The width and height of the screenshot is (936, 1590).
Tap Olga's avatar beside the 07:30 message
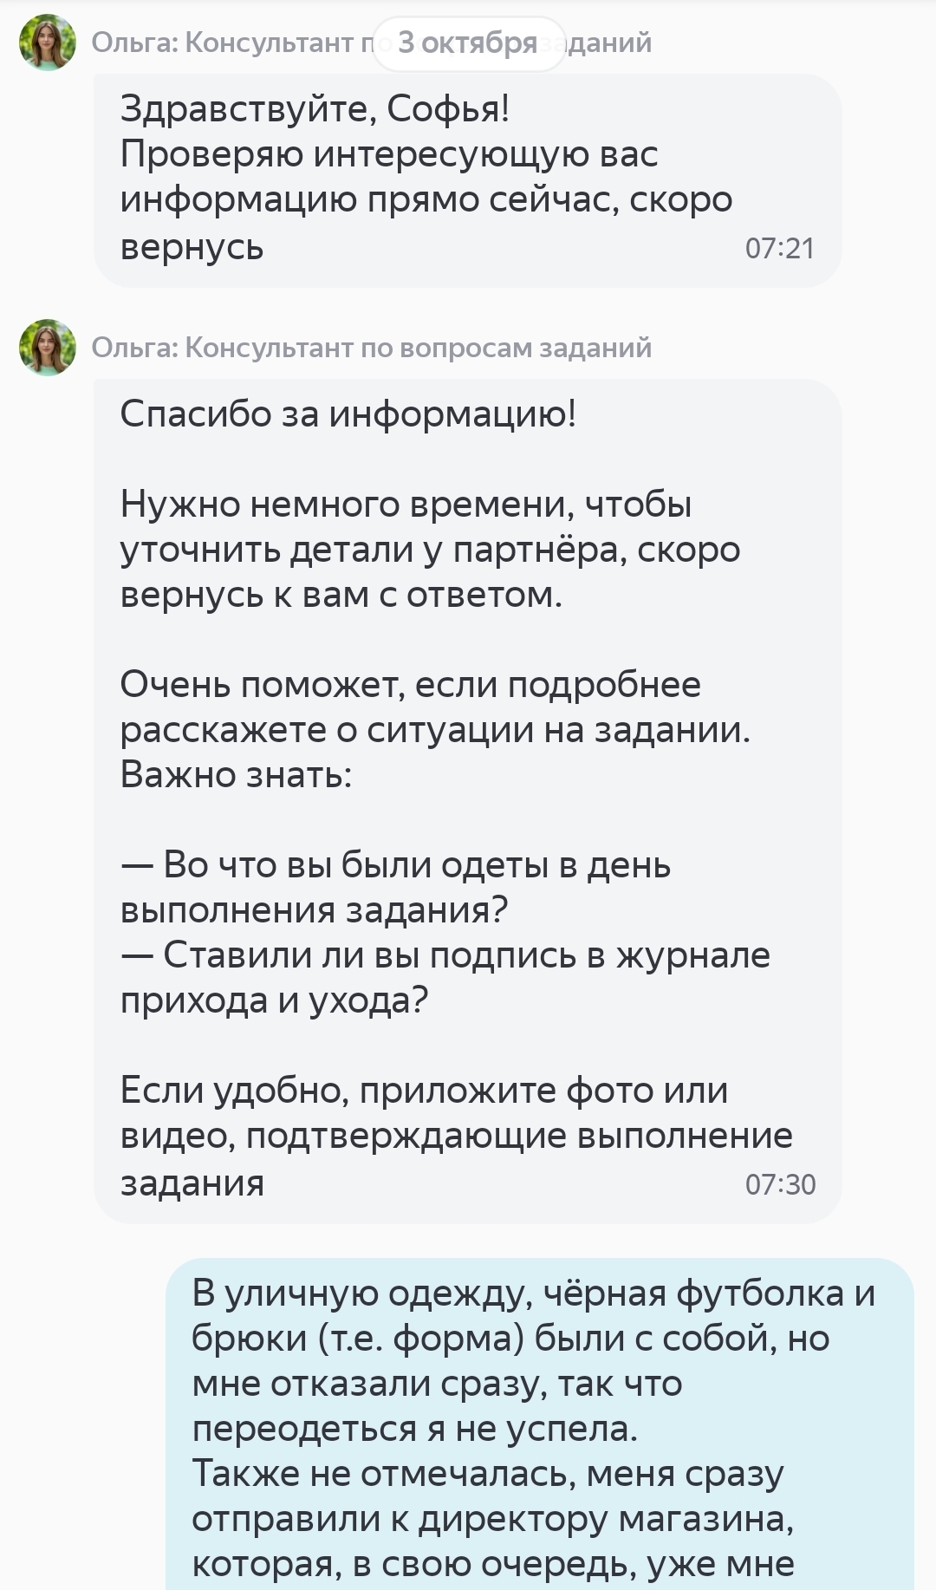pyautogui.click(x=48, y=348)
